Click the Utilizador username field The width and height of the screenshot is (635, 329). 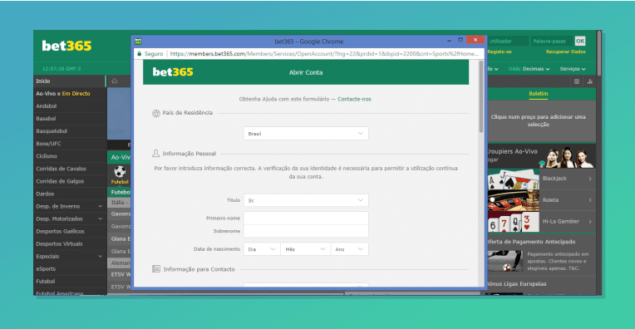click(x=508, y=41)
